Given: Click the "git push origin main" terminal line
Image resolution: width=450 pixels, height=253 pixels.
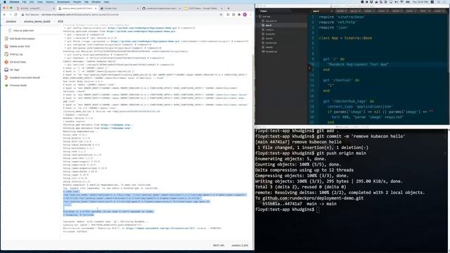Looking at the screenshot, I should coord(311,153).
